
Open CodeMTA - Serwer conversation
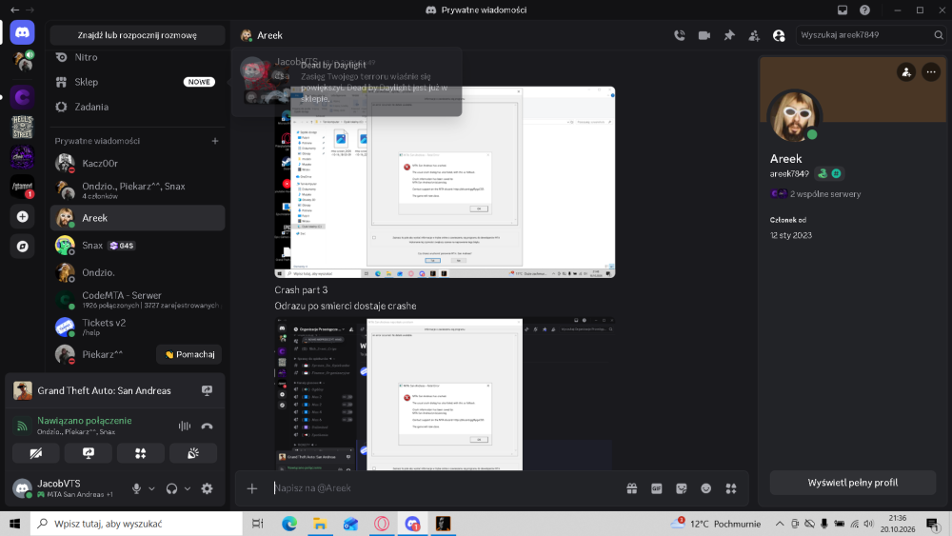point(137,299)
